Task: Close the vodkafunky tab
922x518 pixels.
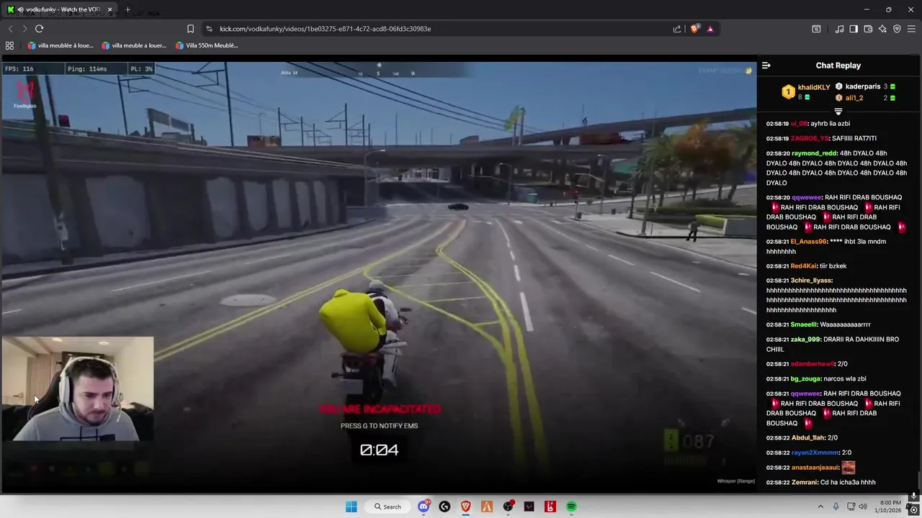Action: (110, 9)
